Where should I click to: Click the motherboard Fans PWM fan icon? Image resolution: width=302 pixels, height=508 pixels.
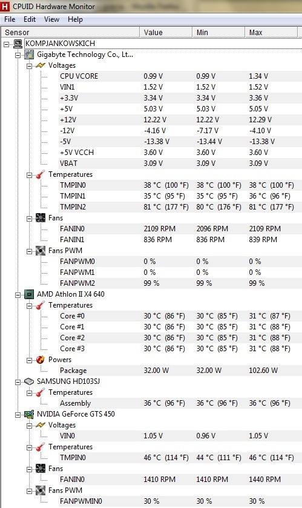[x=41, y=251]
